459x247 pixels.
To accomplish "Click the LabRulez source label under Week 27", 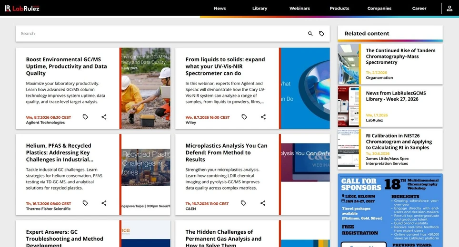I will (x=374, y=120).
